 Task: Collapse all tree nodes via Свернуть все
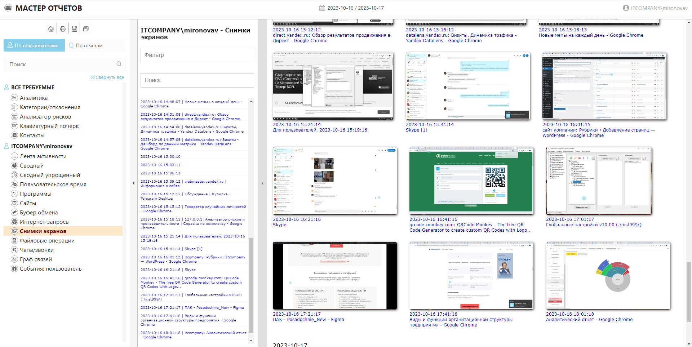coord(107,77)
